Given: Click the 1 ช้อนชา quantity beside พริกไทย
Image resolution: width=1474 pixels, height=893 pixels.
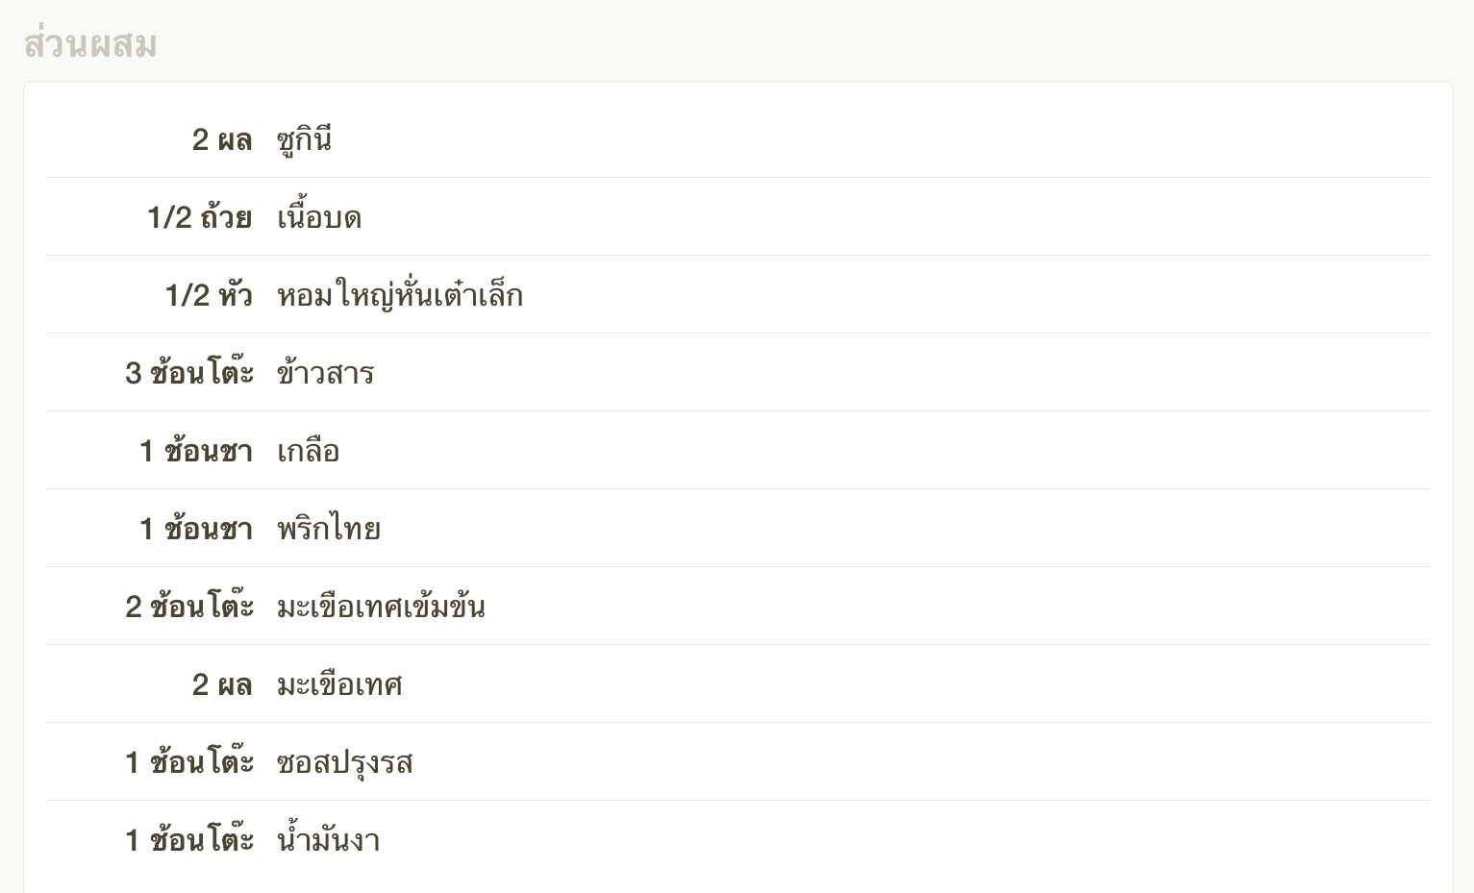Looking at the screenshot, I should coord(195,530).
